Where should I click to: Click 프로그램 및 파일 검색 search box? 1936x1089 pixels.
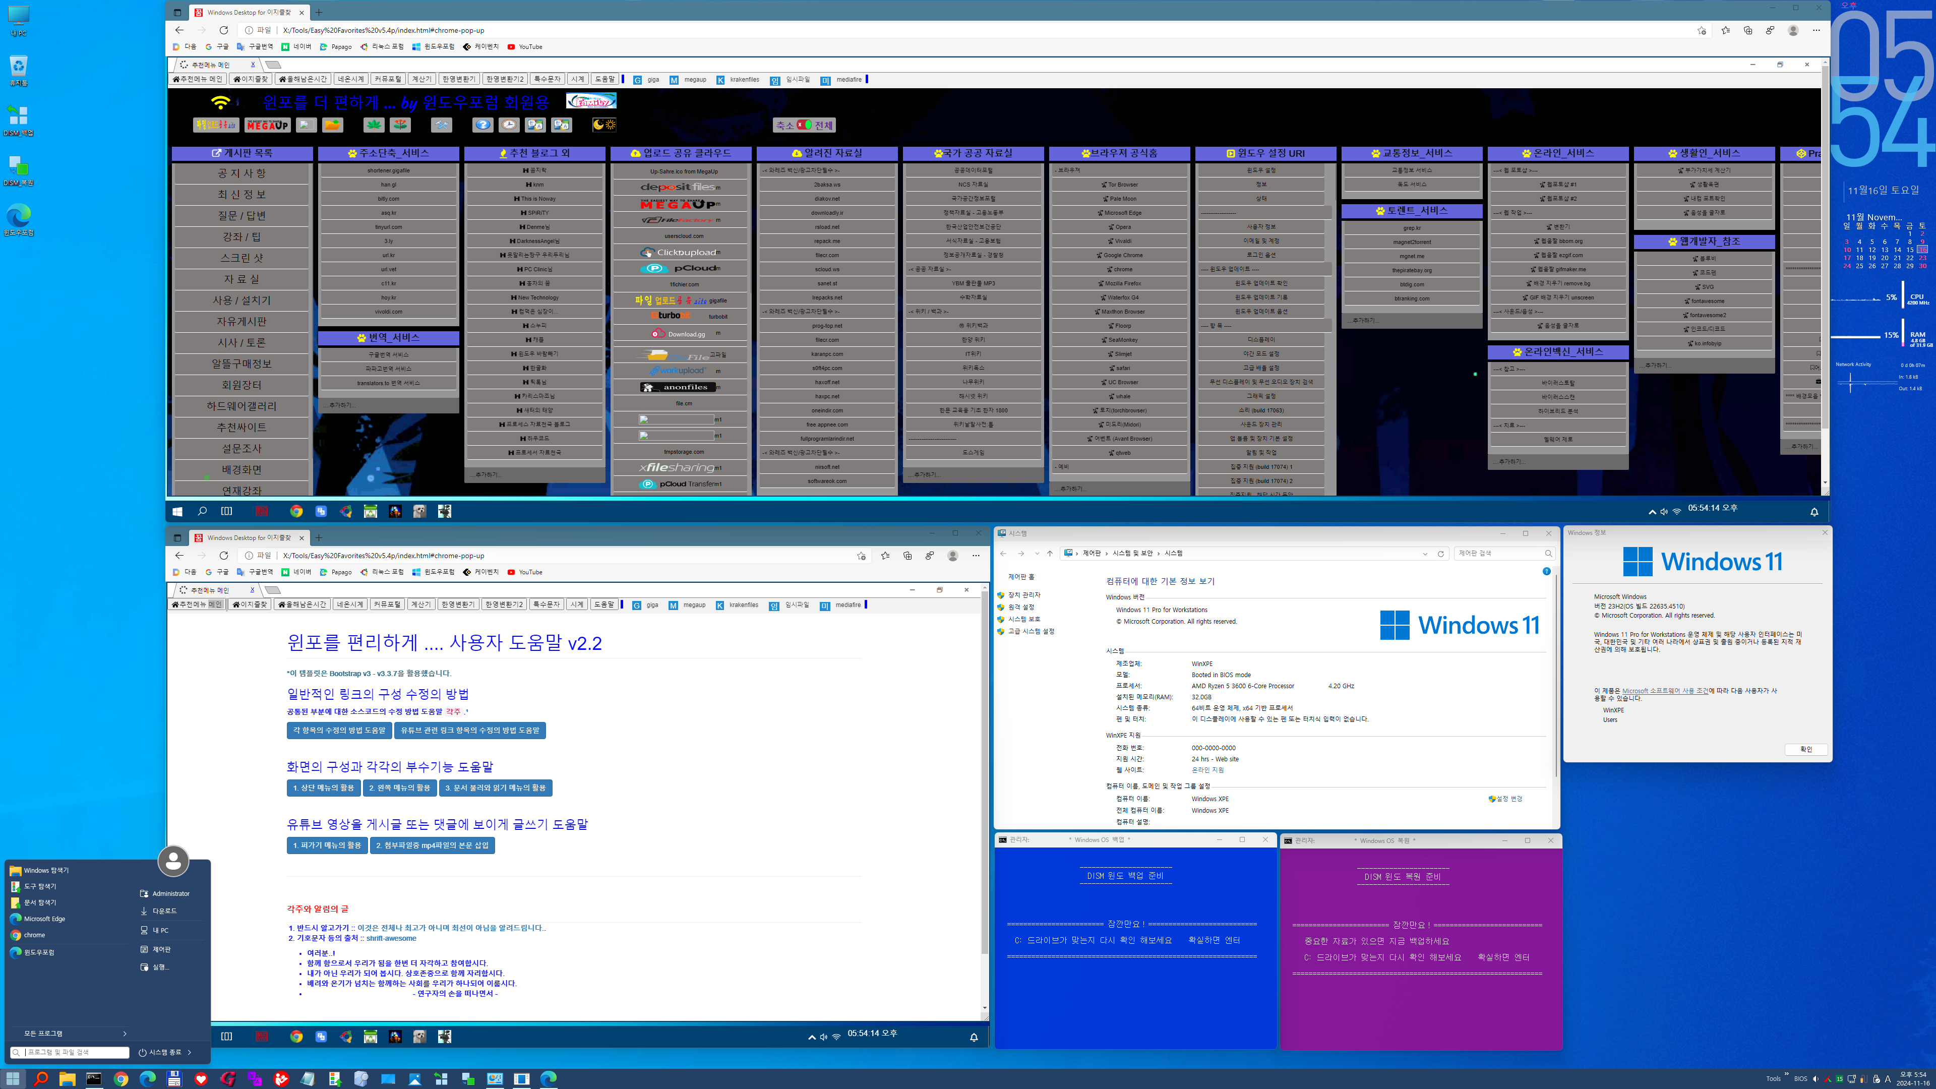point(70,1053)
